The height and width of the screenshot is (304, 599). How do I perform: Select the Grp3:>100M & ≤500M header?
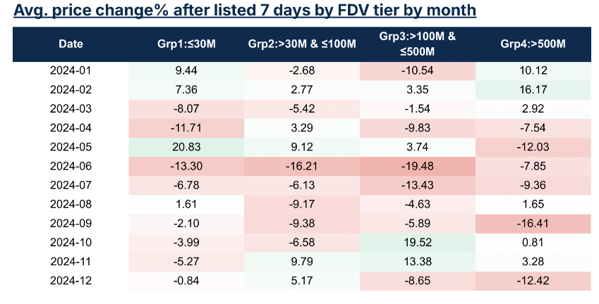(x=418, y=44)
